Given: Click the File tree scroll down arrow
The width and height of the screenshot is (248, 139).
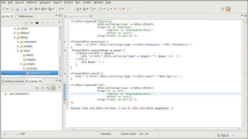Looking at the screenshot, I should pos(60,75).
